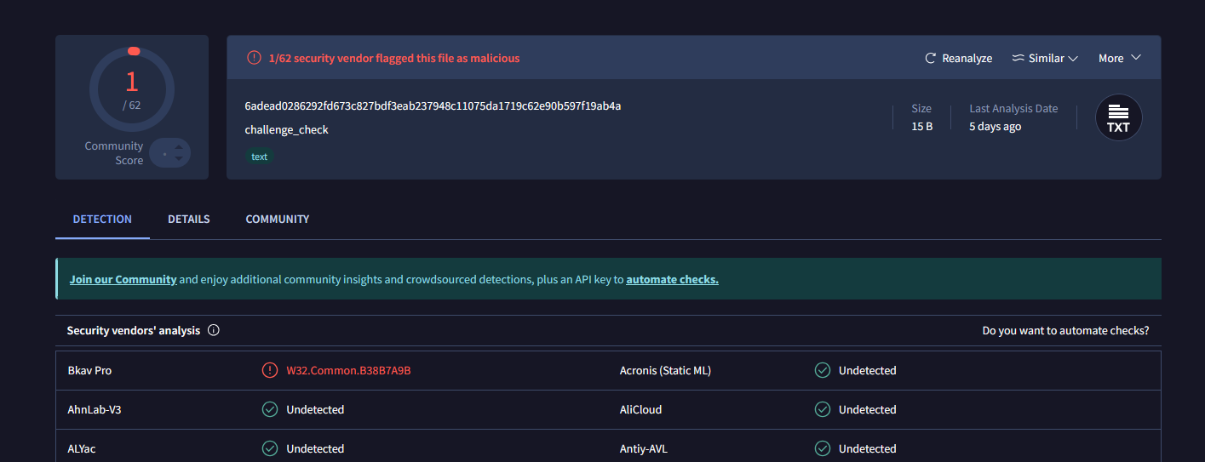1205x462 pixels.
Task: Click the Reanalyze refresh icon
Action: point(931,59)
